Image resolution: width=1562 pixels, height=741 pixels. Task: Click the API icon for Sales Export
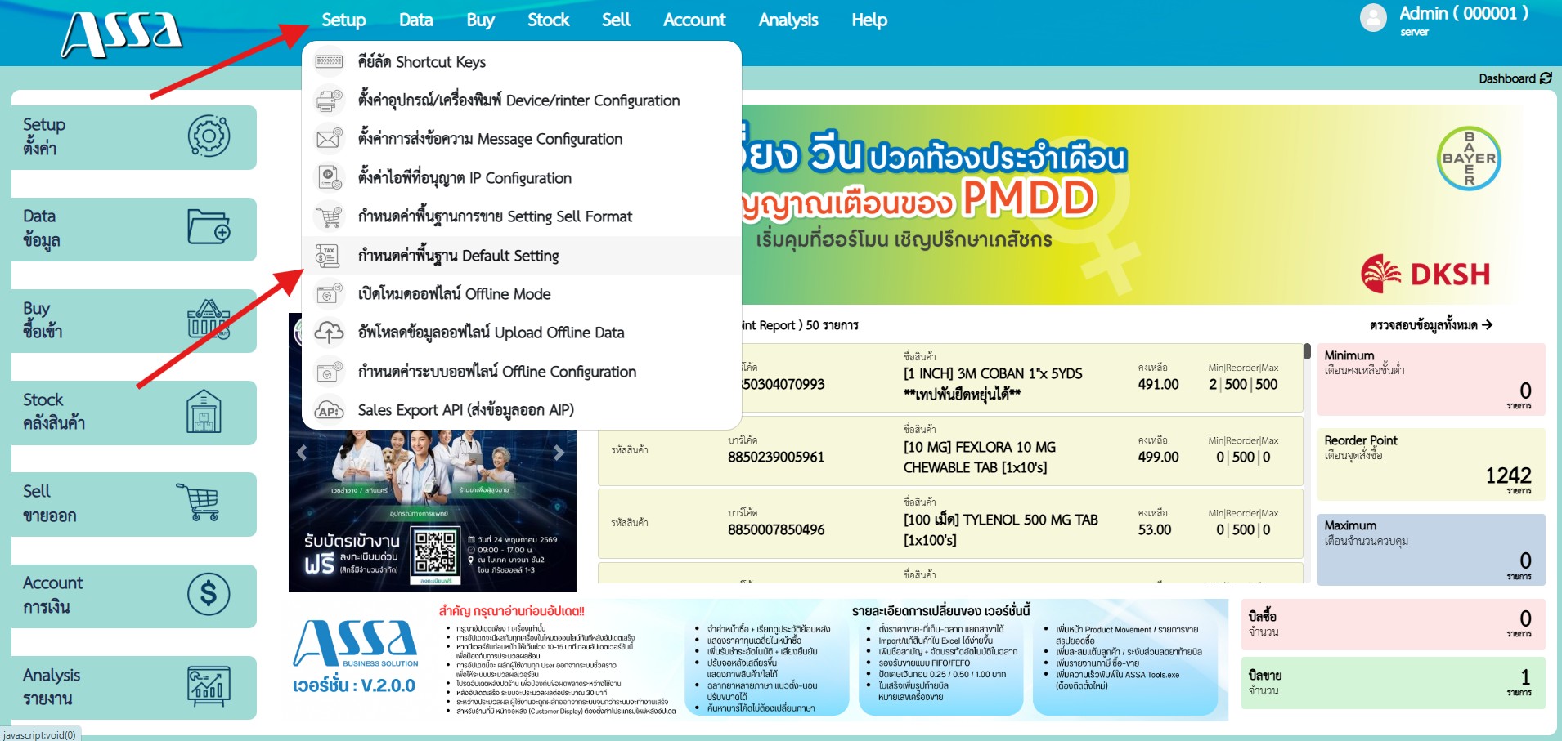coord(329,410)
